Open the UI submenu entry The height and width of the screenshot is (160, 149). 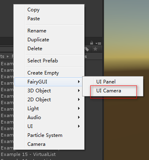pyautogui.click(x=49, y=126)
